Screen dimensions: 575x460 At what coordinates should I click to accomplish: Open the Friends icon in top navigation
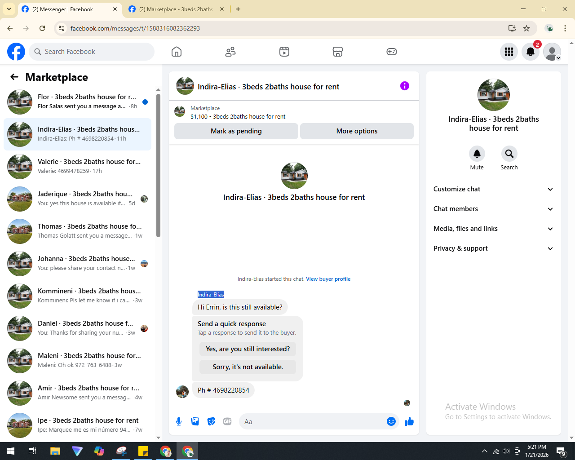click(x=230, y=52)
